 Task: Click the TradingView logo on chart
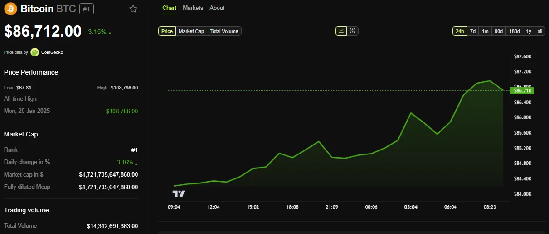(x=179, y=193)
